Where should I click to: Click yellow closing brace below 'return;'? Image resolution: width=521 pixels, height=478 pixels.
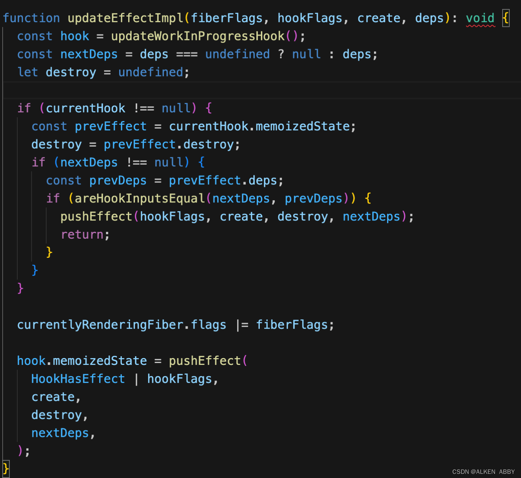tap(49, 252)
